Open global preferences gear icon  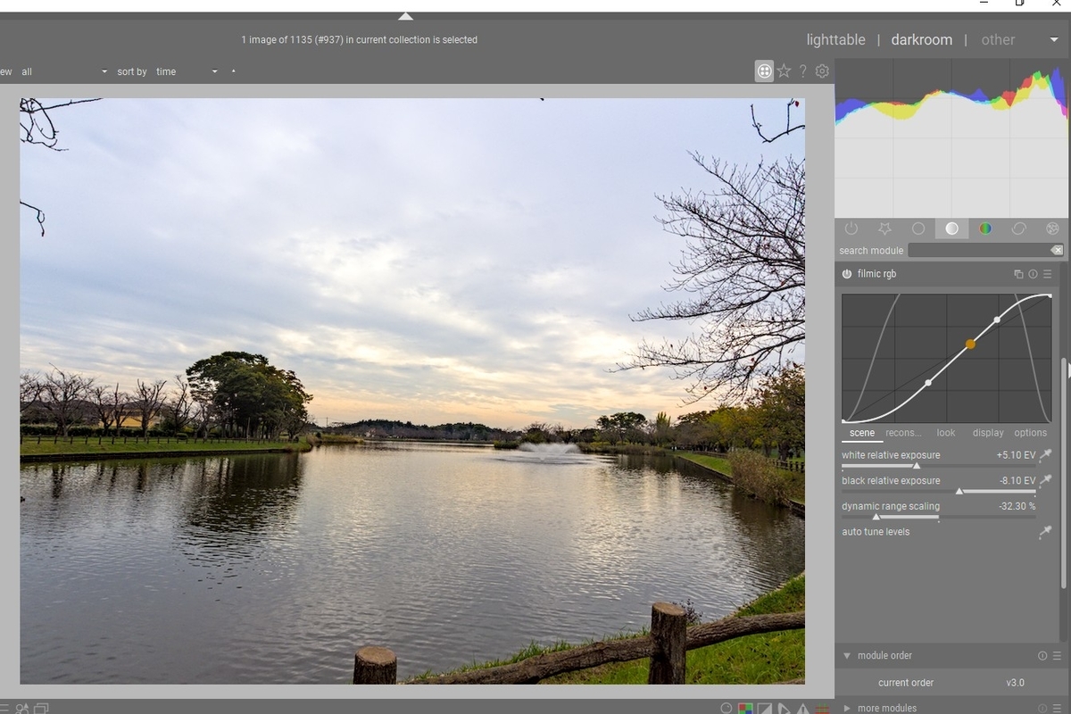(x=822, y=71)
